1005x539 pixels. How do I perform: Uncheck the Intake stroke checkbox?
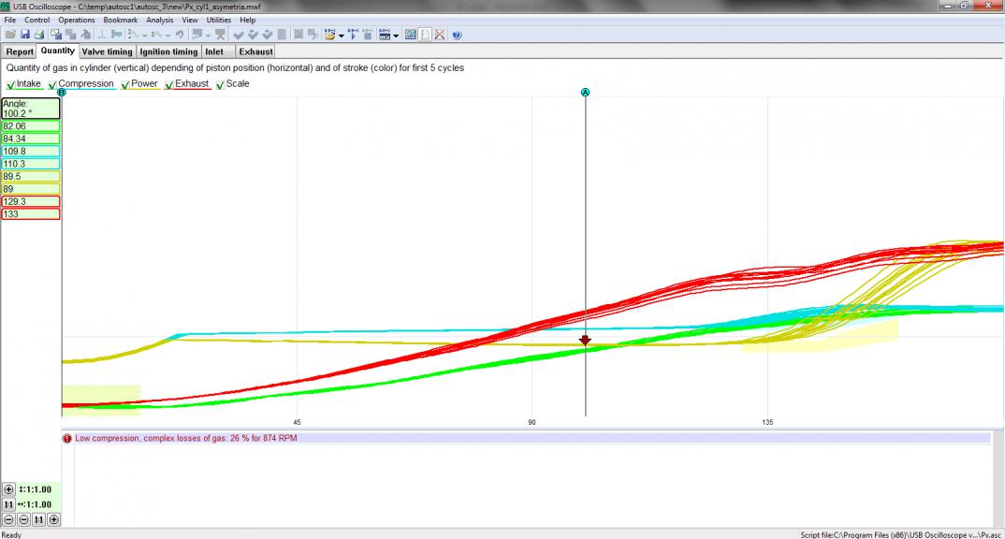(x=10, y=84)
